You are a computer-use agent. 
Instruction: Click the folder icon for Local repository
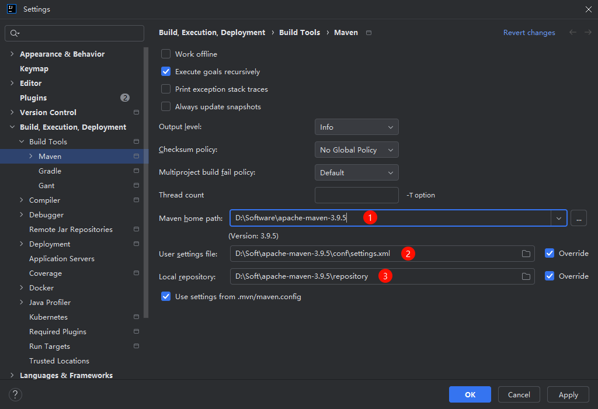526,276
